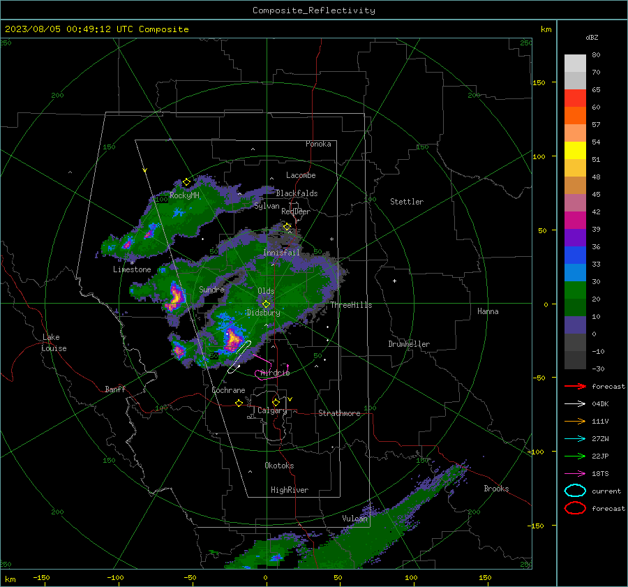This screenshot has width=628, height=587.
Task: Click the Cochrane city label
Action: click(228, 390)
